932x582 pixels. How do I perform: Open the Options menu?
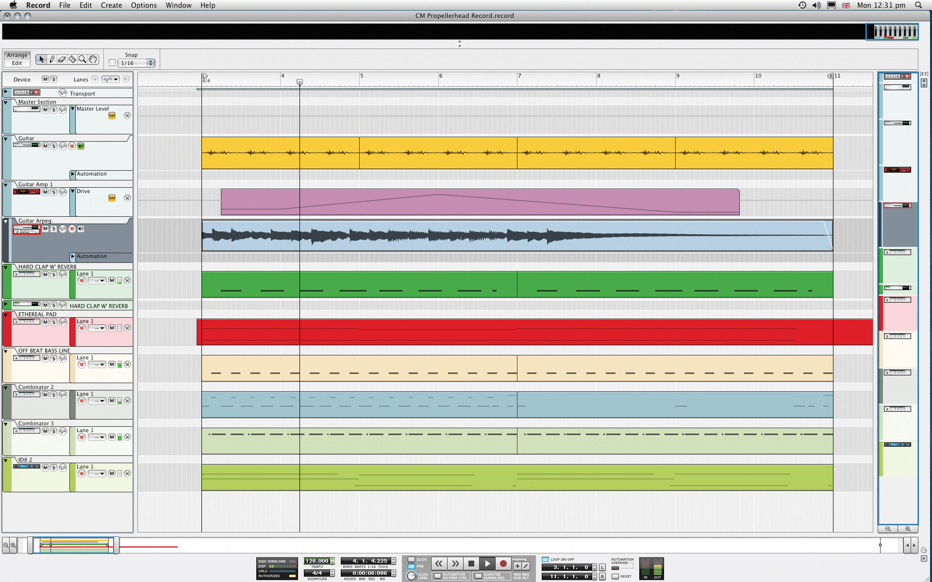click(x=143, y=5)
